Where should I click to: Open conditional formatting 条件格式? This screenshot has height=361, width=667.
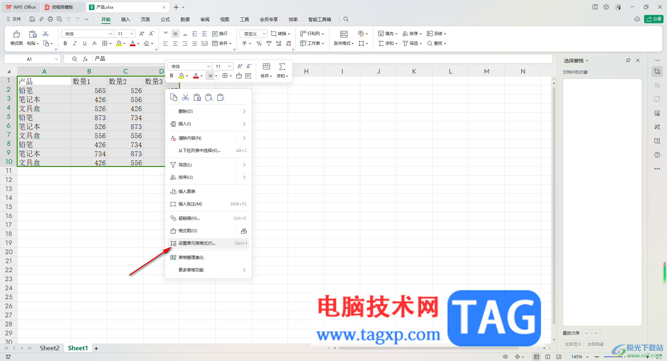tap(344, 38)
